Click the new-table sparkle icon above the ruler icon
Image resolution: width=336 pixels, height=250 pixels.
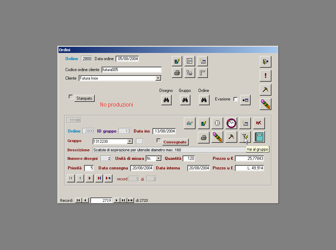point(203,61)
